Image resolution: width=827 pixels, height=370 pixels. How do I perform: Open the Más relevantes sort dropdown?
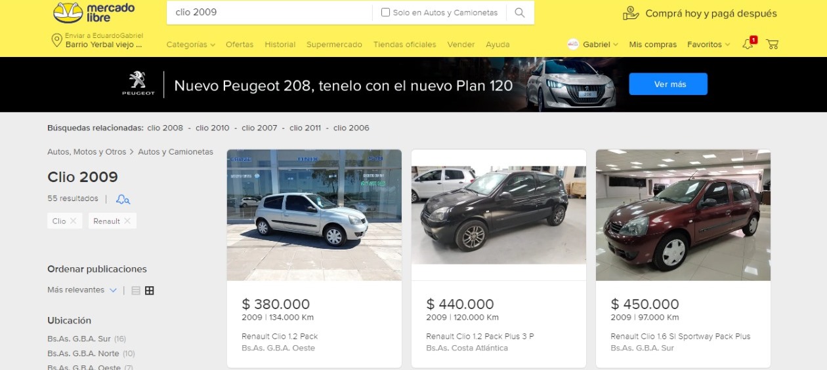[x=82, y=290]
